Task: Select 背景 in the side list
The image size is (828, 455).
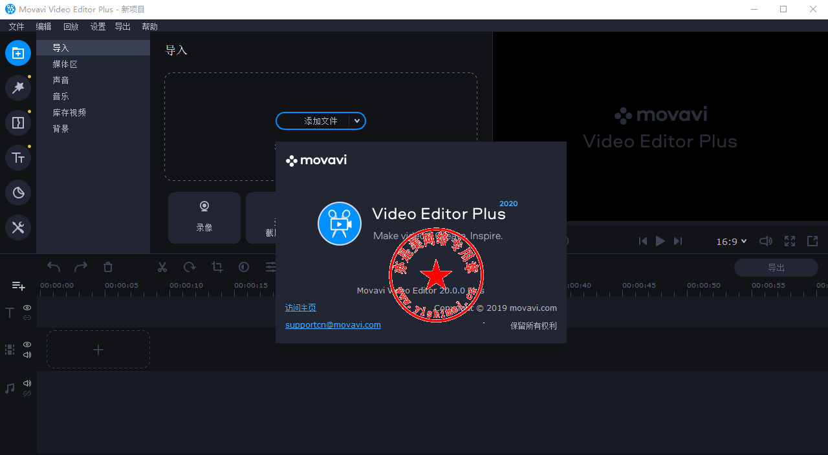Action: pos(93,129)
